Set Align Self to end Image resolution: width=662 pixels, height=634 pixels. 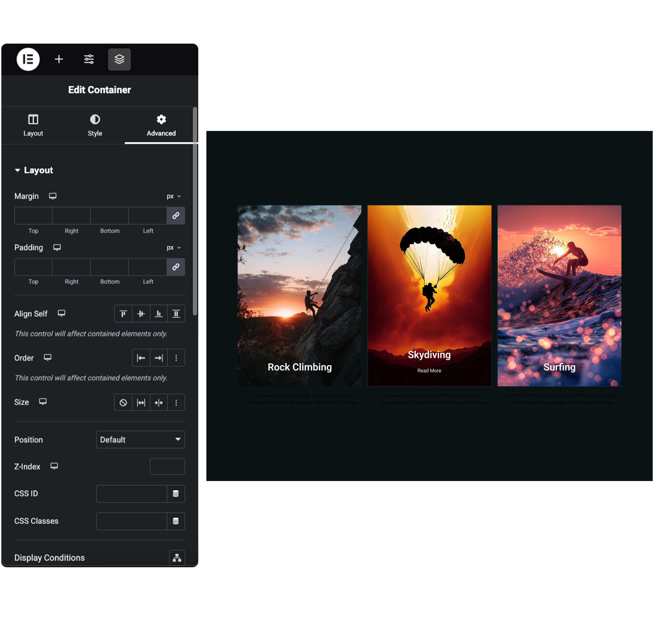coord(159,314)
